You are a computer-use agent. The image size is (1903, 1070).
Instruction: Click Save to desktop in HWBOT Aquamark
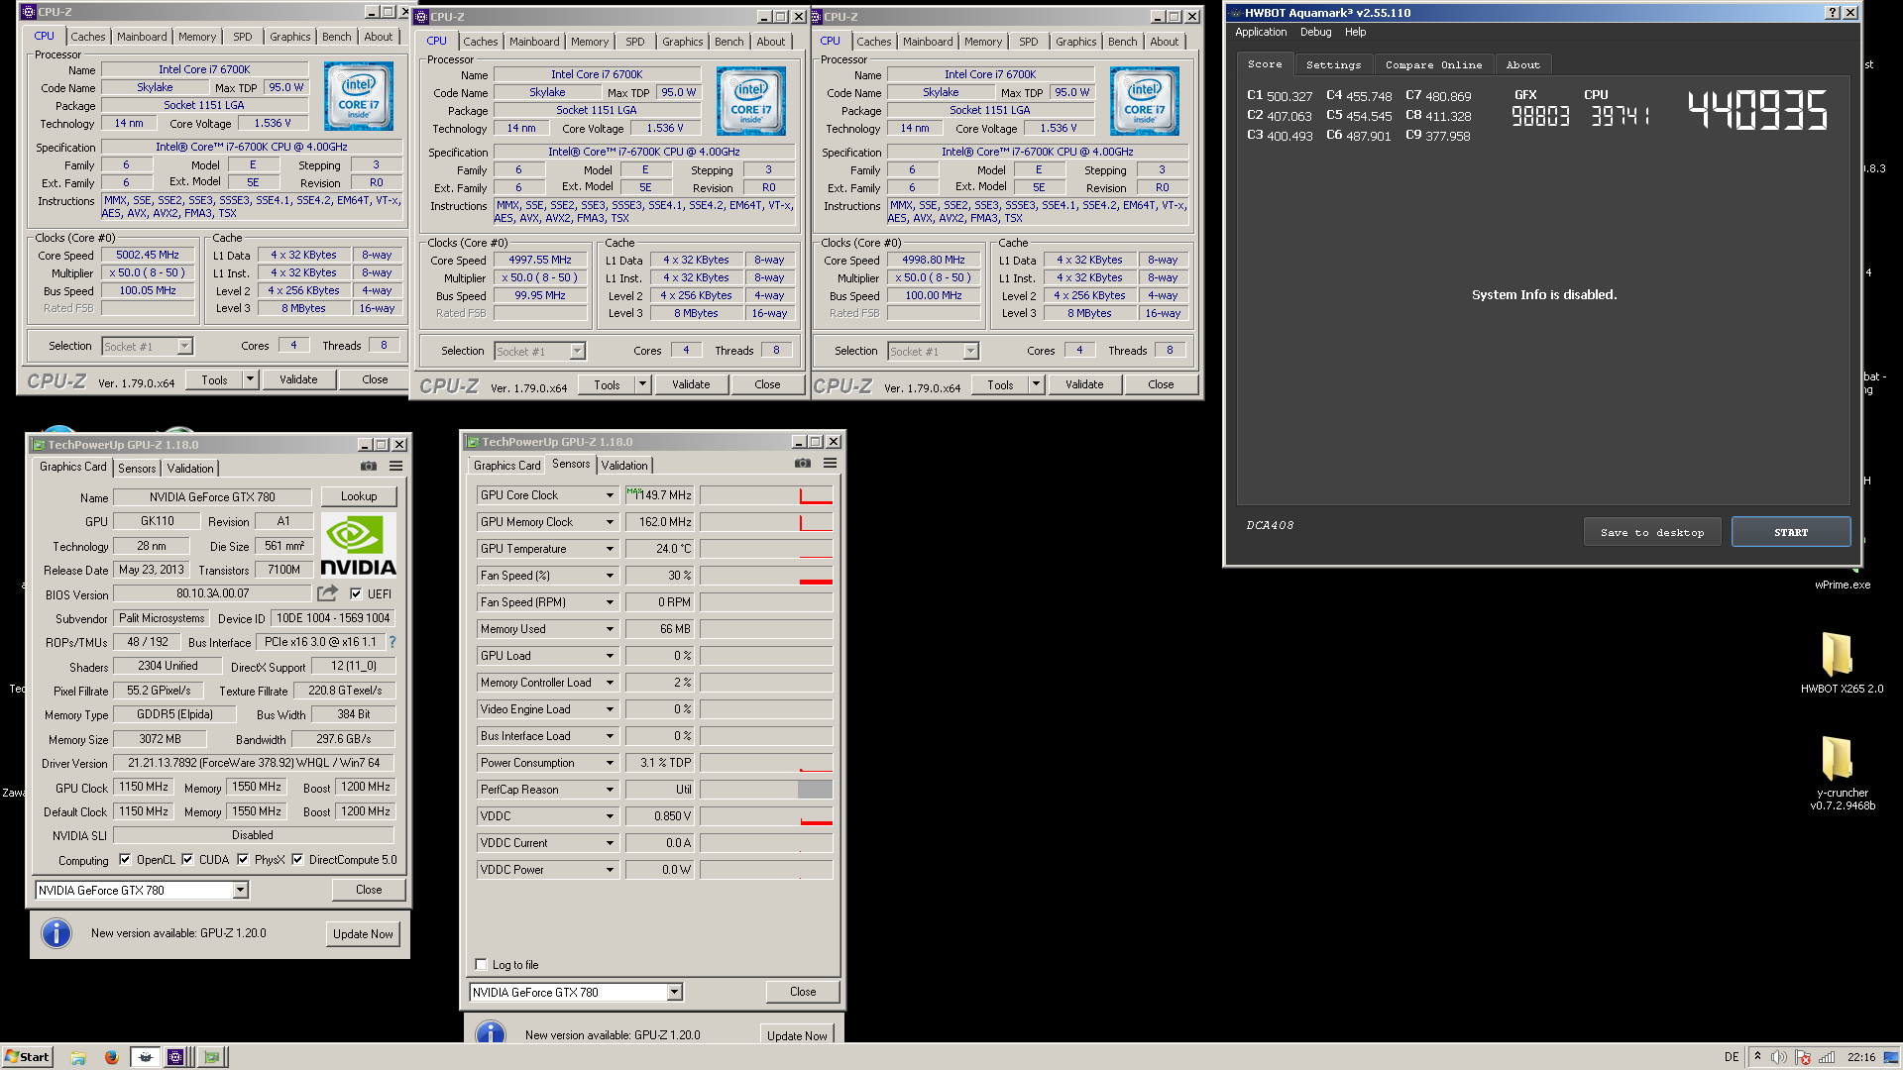(x=1652, y=532)
